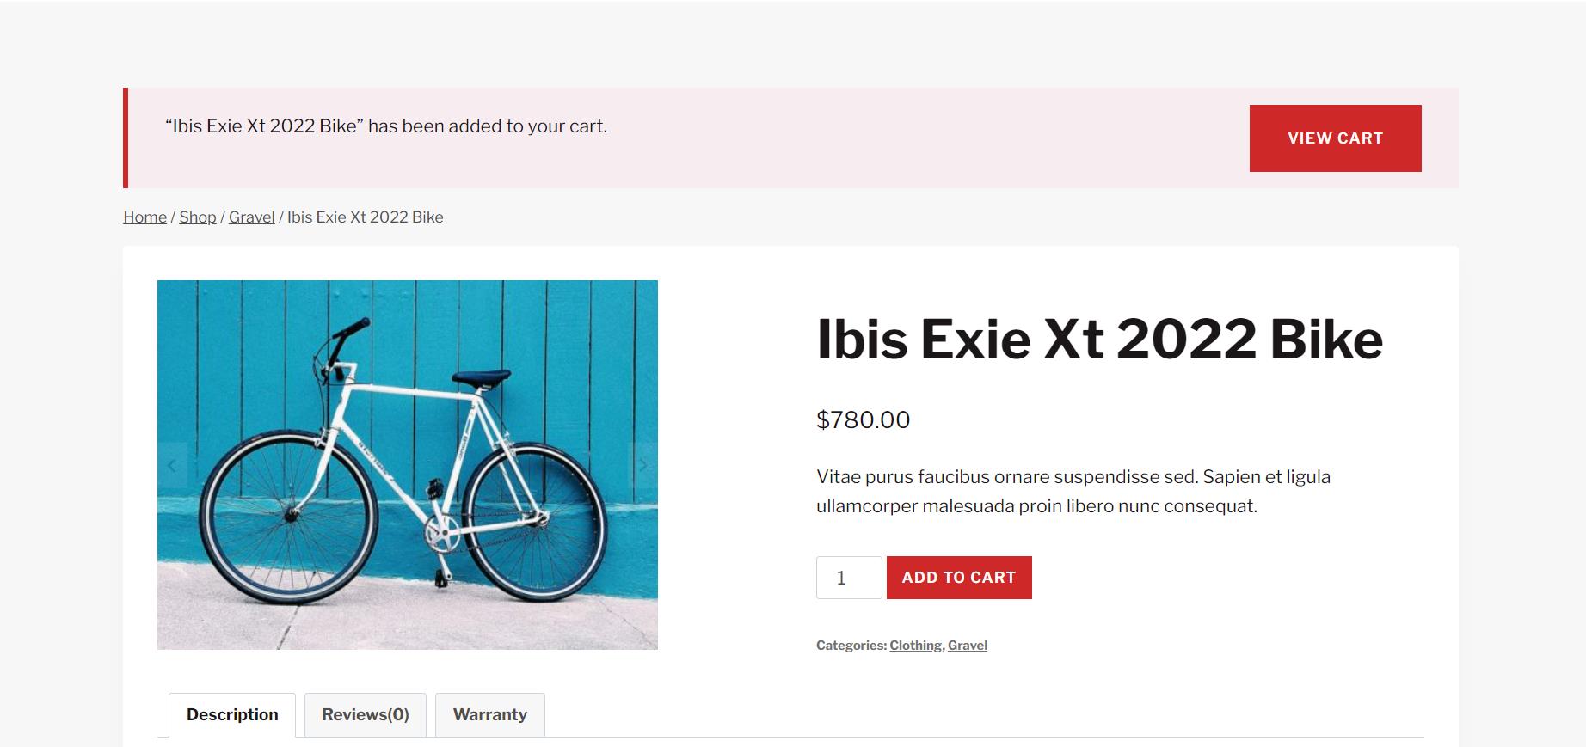Add the bike with Add to Cart
This screenshot has height=747, width=1586.
pyautogui.click(x=959, y=578)
